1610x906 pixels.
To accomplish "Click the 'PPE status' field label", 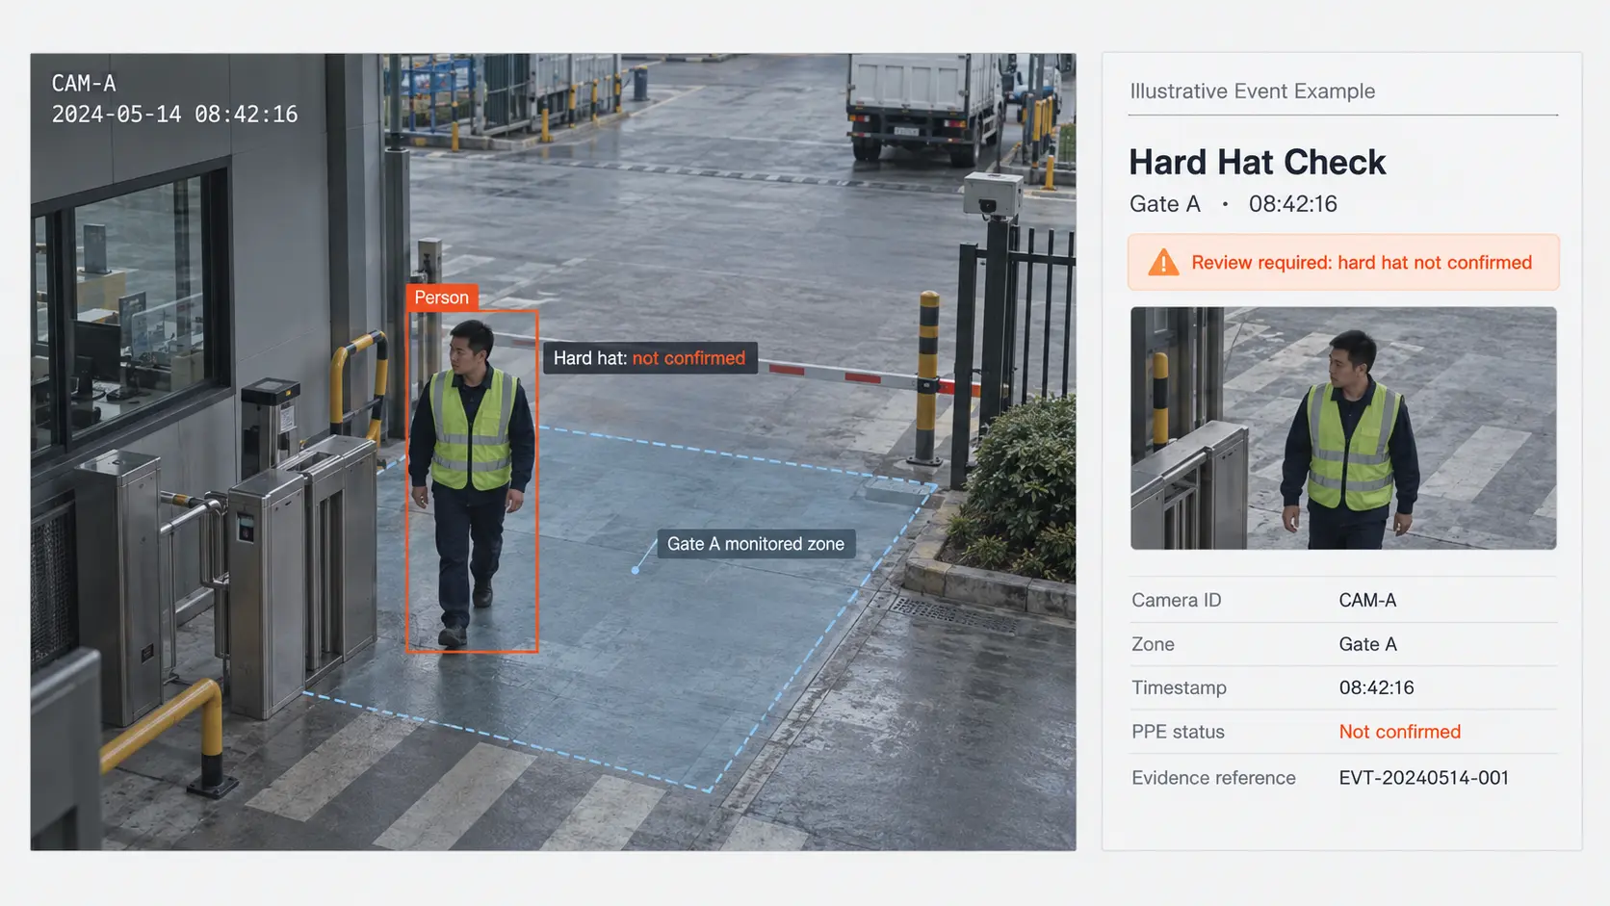I will pyautogui.click(x=1178, y=732).
